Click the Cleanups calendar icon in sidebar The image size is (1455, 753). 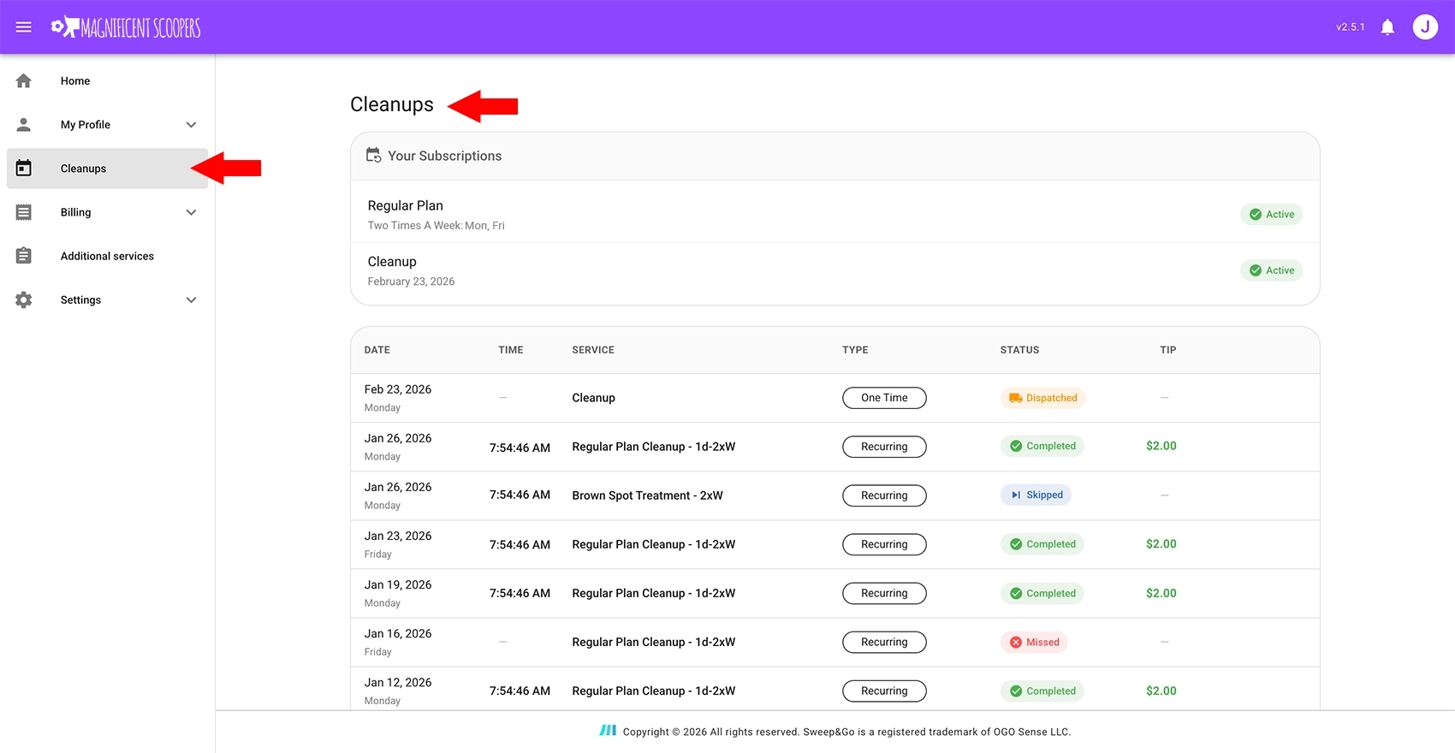coord(24,169)
